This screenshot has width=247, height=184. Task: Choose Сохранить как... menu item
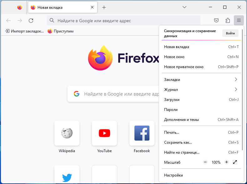201,142
